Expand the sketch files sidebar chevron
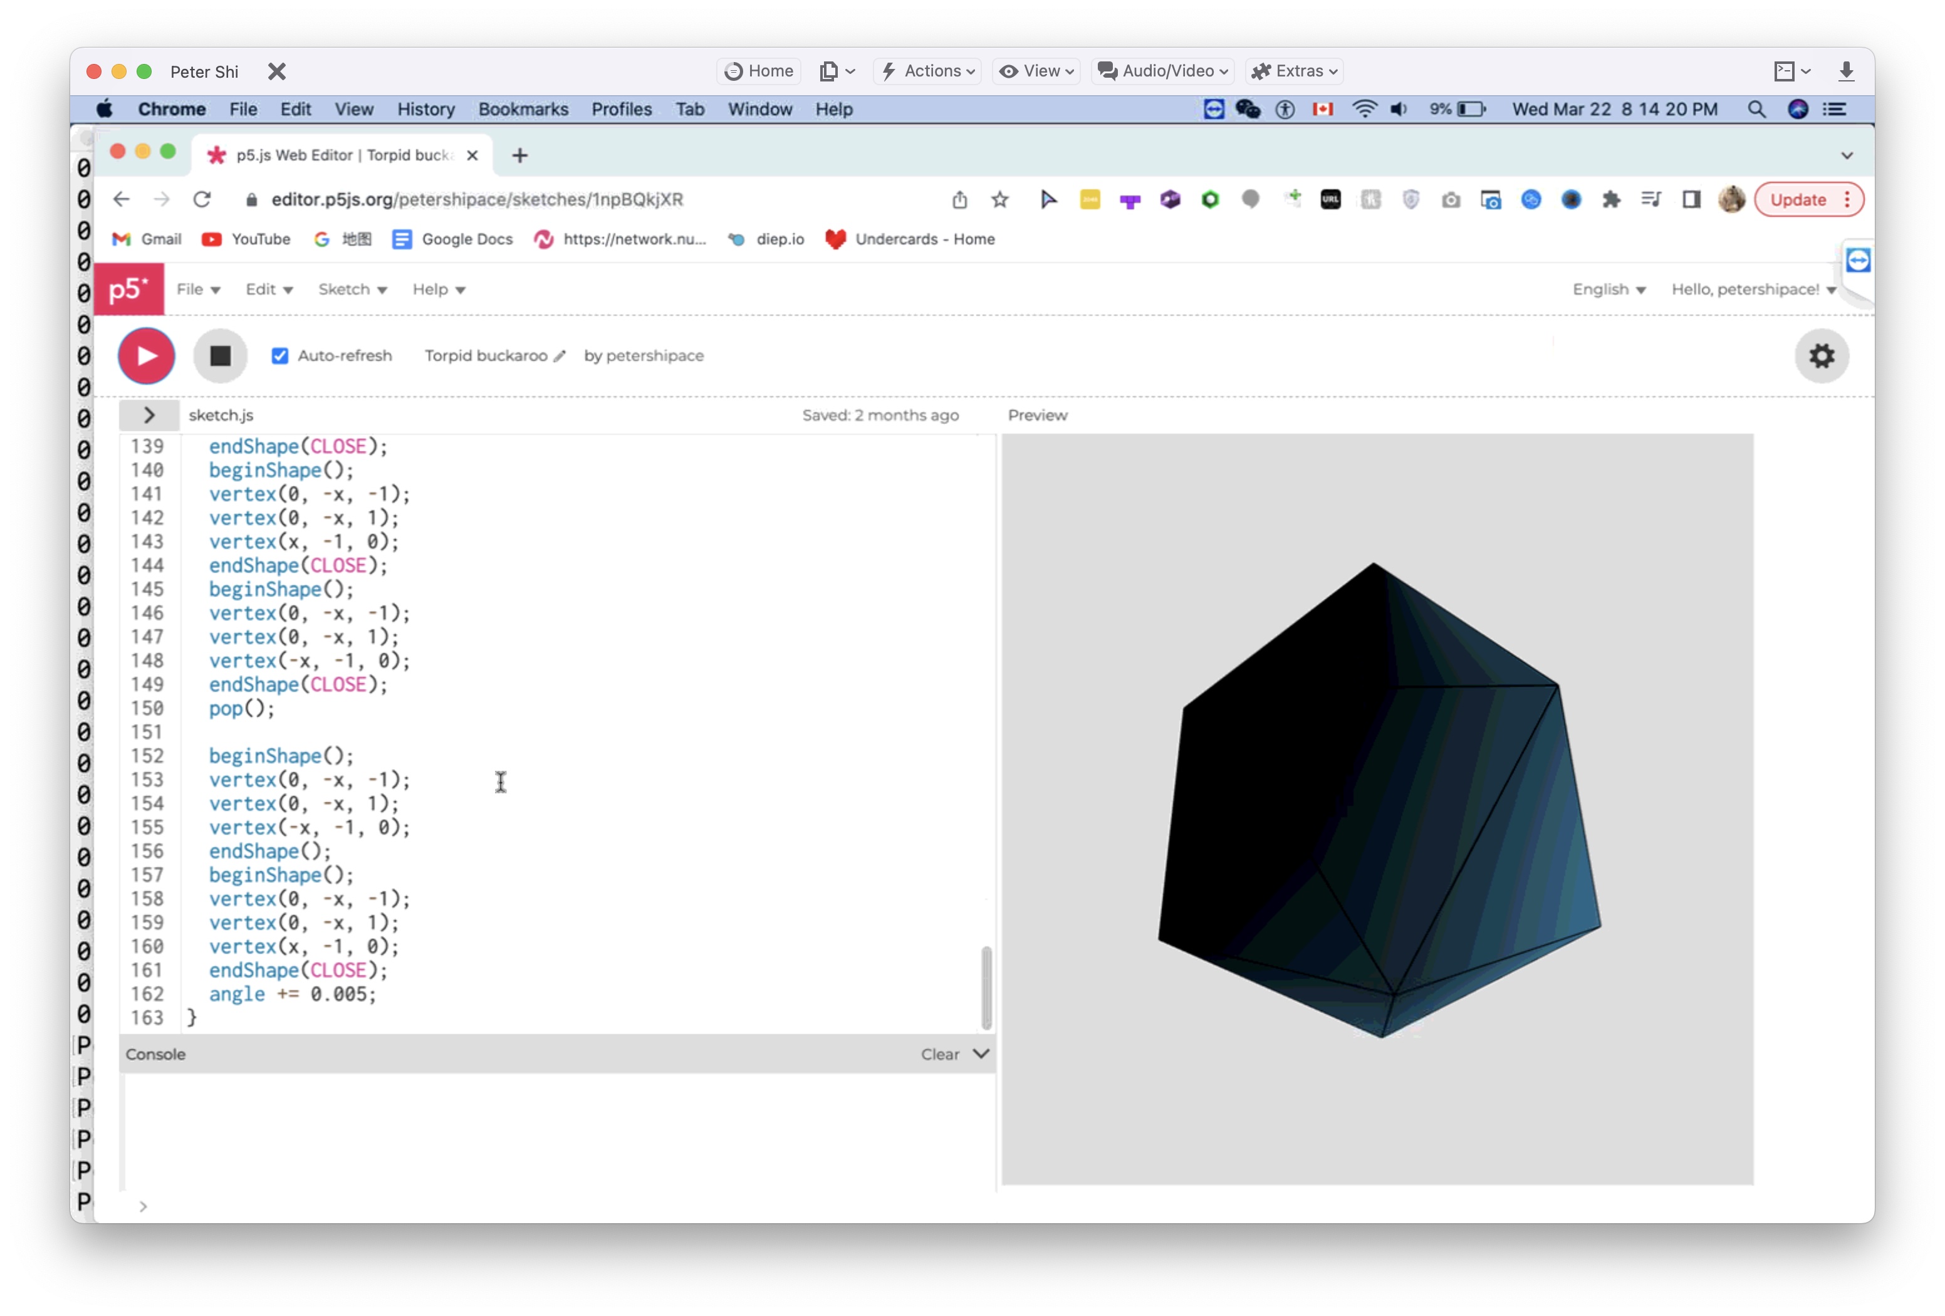Image resolution: width=1945 pixels, height=1316 pixels. (149, 415)
